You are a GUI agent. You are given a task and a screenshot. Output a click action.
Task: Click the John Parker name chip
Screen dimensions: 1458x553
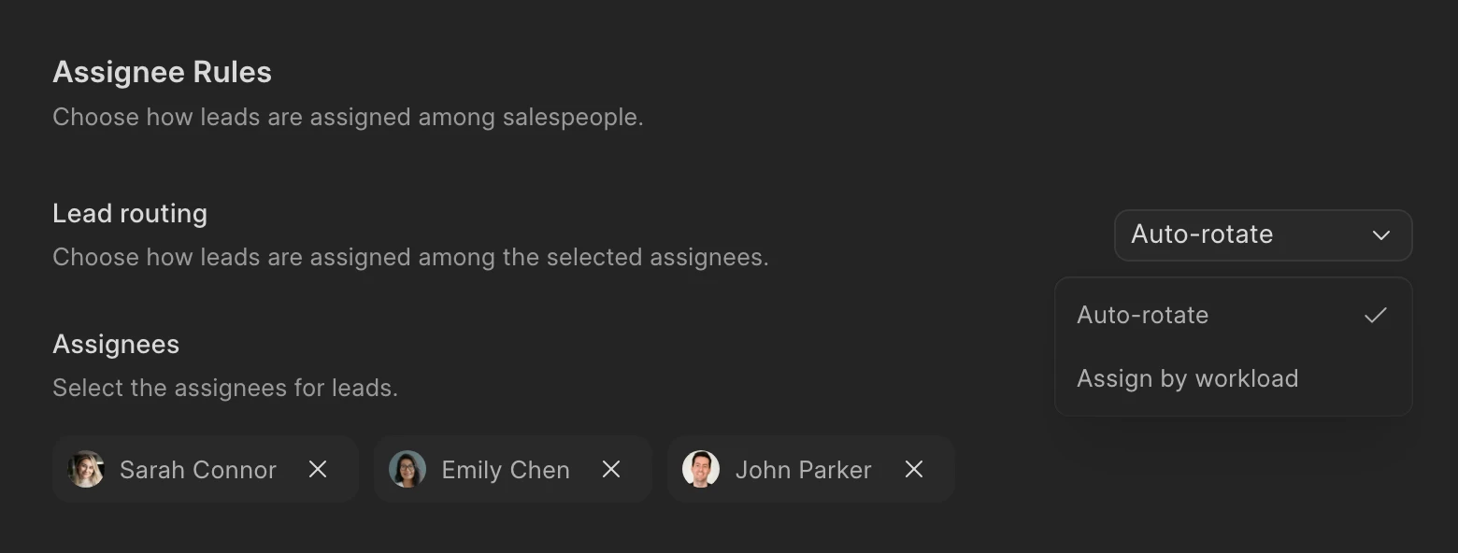(x=810, y=469)
